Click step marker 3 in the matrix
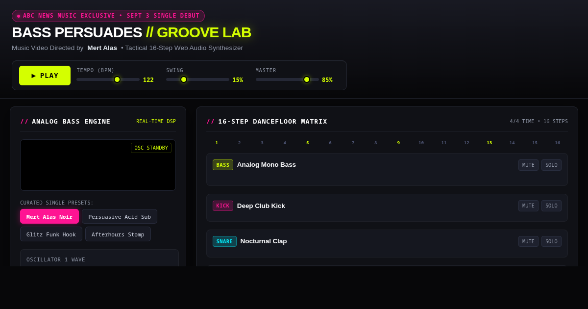The width and height of the screenshot is (588, 309). [x=262, y=143]
